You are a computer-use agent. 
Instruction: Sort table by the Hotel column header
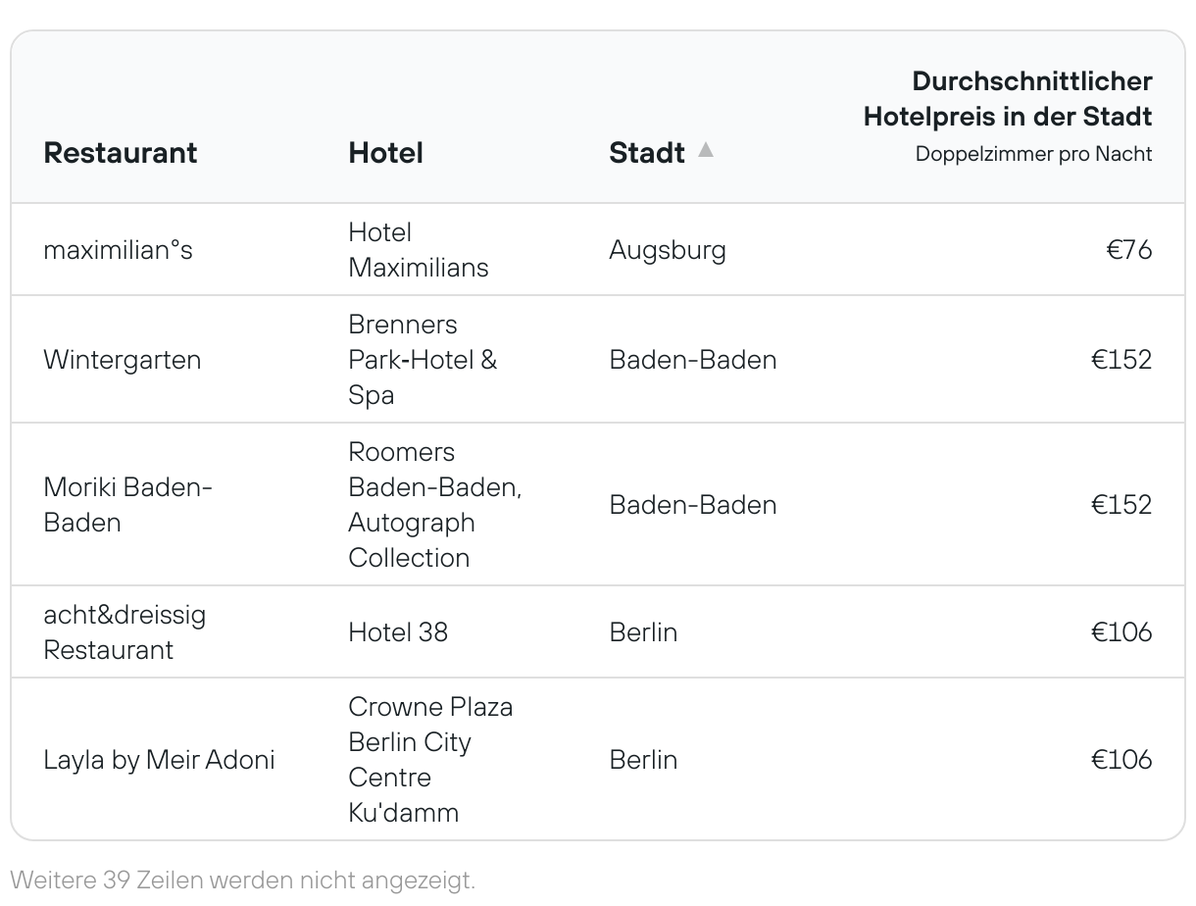(x=386, y=153)
